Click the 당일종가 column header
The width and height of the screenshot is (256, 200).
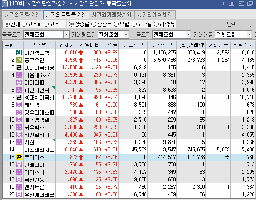pyautogui.click(x=243, y=45)
